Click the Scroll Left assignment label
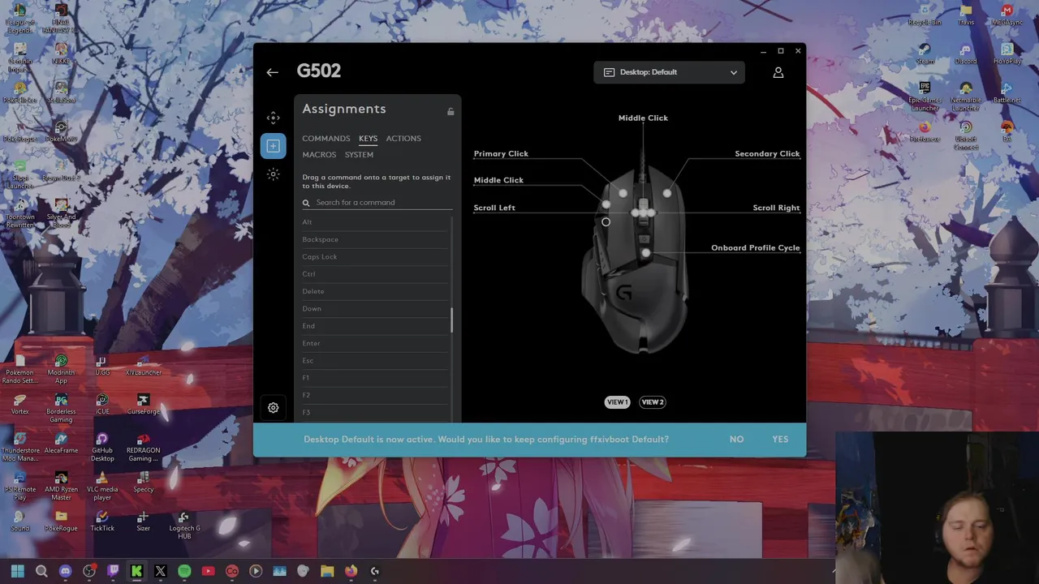Image resolution: width=1039 pixels, height=584 pixels. (494, 208)
